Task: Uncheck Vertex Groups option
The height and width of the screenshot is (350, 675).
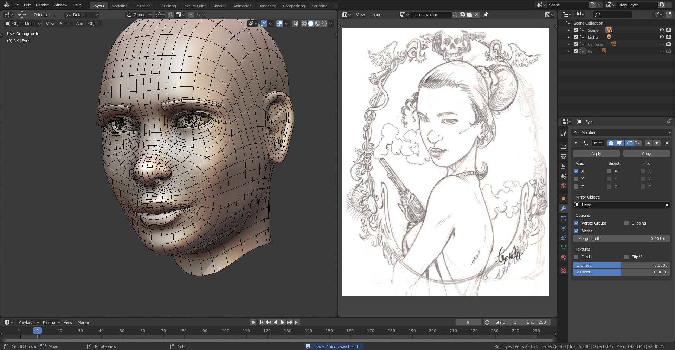Action: pos(576,223)
